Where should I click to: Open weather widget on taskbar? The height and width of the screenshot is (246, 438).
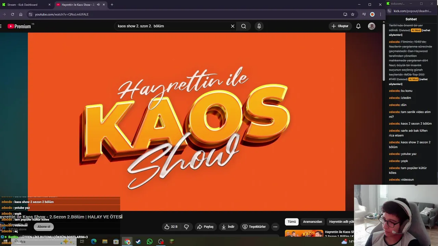pos(347,242)
